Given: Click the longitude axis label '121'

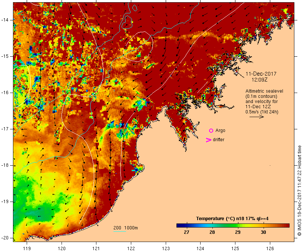Looking at the screenshot, I should (x=96, y=248).
